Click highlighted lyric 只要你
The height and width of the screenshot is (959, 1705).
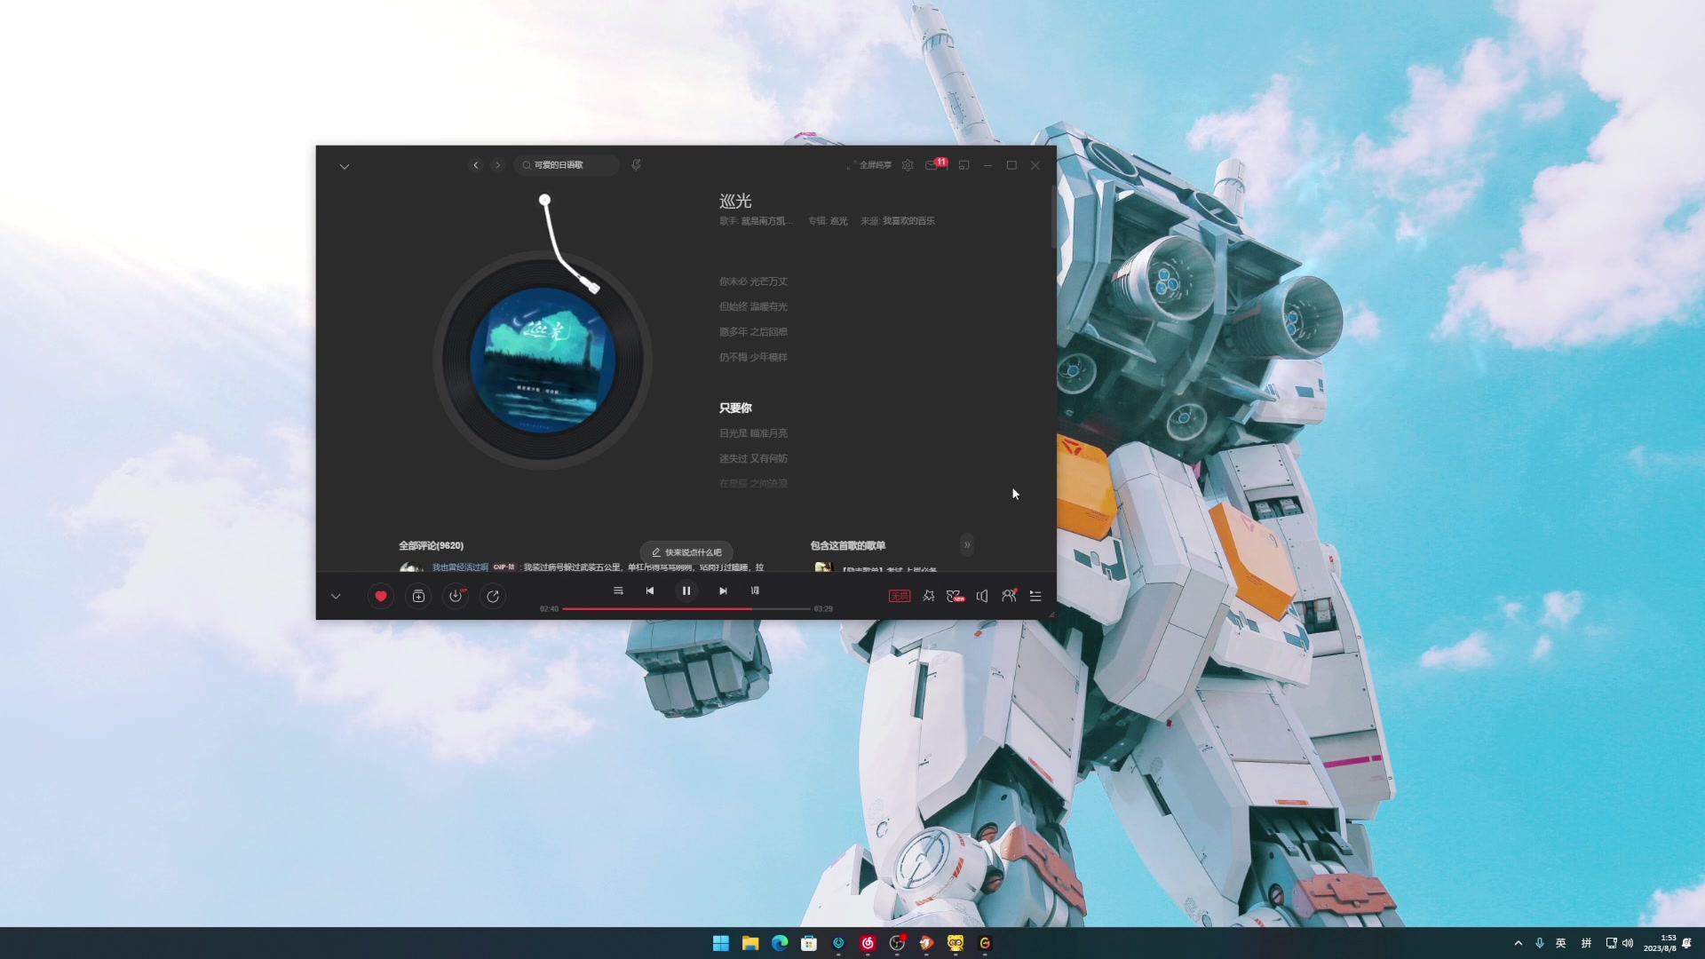[735, 408]
